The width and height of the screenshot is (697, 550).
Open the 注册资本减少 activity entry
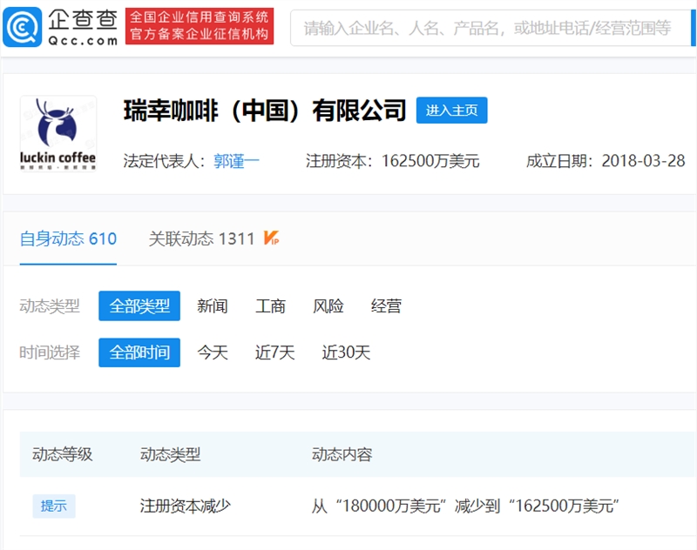(185, 506)
